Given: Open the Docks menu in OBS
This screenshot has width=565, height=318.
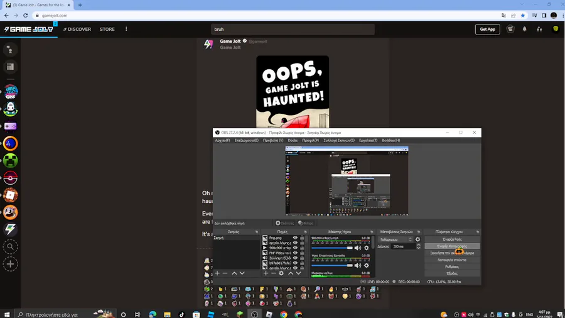Looking at the screenshot, I should coord(293,141).
